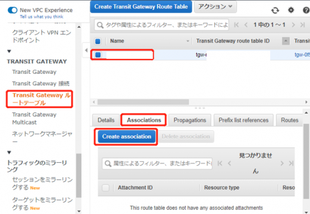Open ターゲットをミラーリングする in sidebar
The image size is (310, 214).
[x=42, y=204]
